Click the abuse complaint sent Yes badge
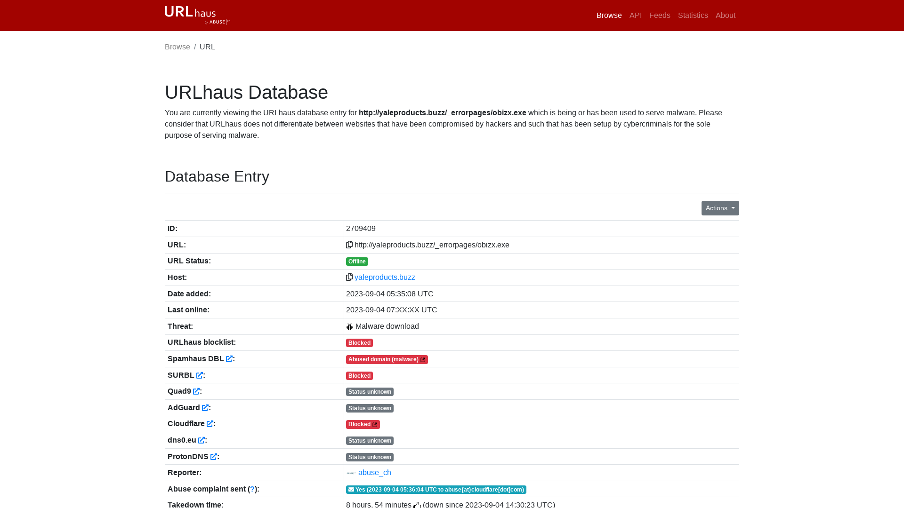This screenshot has width=904, height=508. tap(436, 490)
